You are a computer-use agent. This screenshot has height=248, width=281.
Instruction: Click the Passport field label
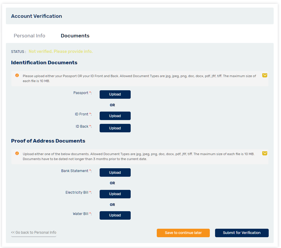click(x=82, y=93)
